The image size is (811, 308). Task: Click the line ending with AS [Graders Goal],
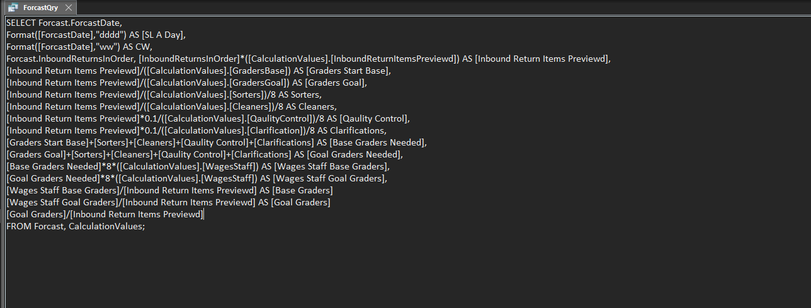[x=186, y=83]
